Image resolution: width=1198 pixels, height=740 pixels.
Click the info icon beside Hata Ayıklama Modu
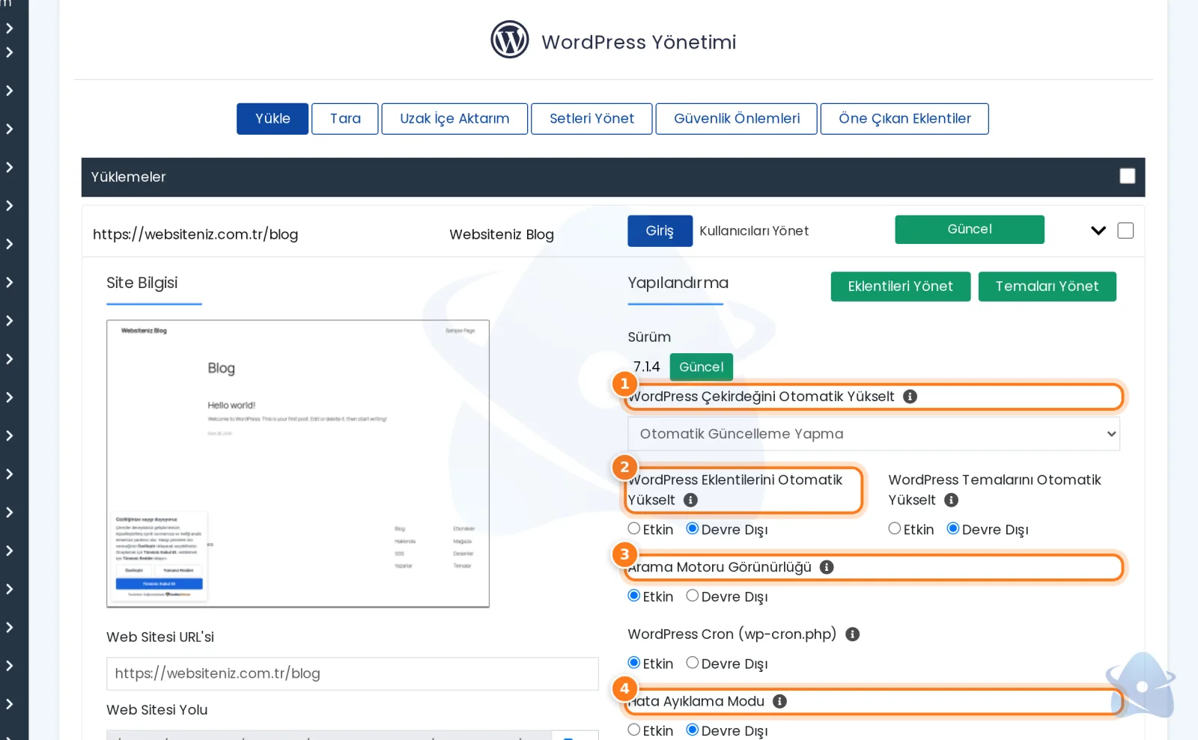779,701
